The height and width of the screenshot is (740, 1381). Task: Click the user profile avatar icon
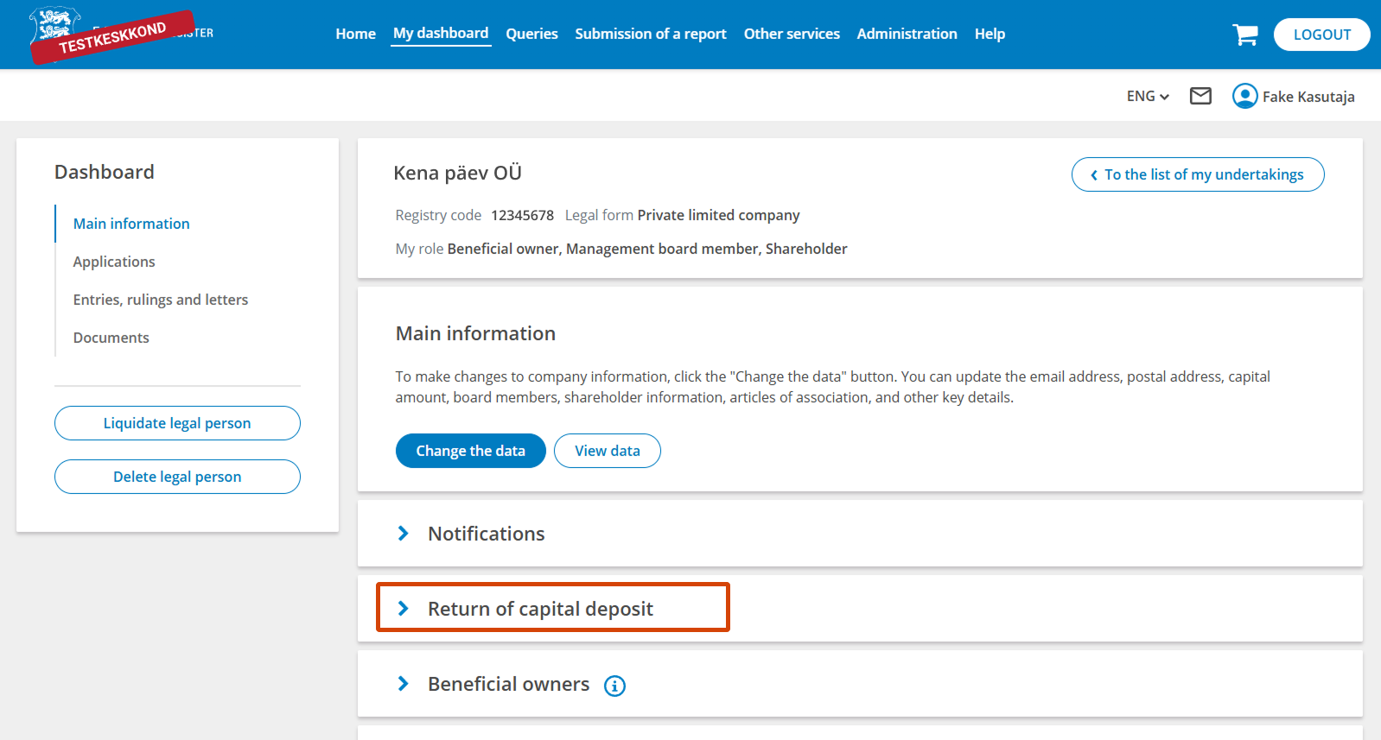(1244, 96)
